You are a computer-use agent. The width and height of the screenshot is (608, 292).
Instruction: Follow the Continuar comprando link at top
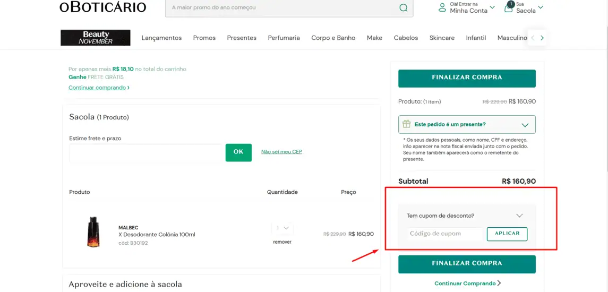tap(99, 88)
